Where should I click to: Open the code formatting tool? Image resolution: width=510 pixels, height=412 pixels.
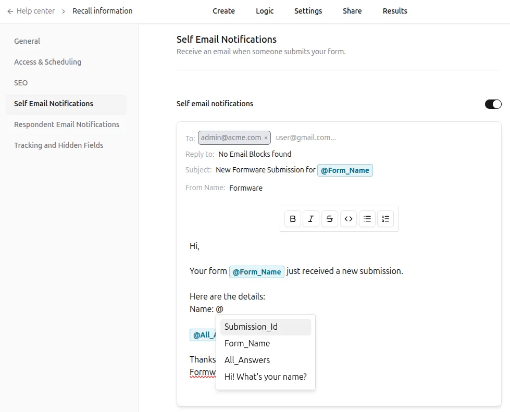(349, 219)
